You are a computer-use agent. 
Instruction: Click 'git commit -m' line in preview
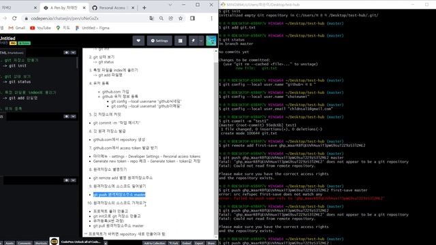pyautogui.click(x=116, y=122)
